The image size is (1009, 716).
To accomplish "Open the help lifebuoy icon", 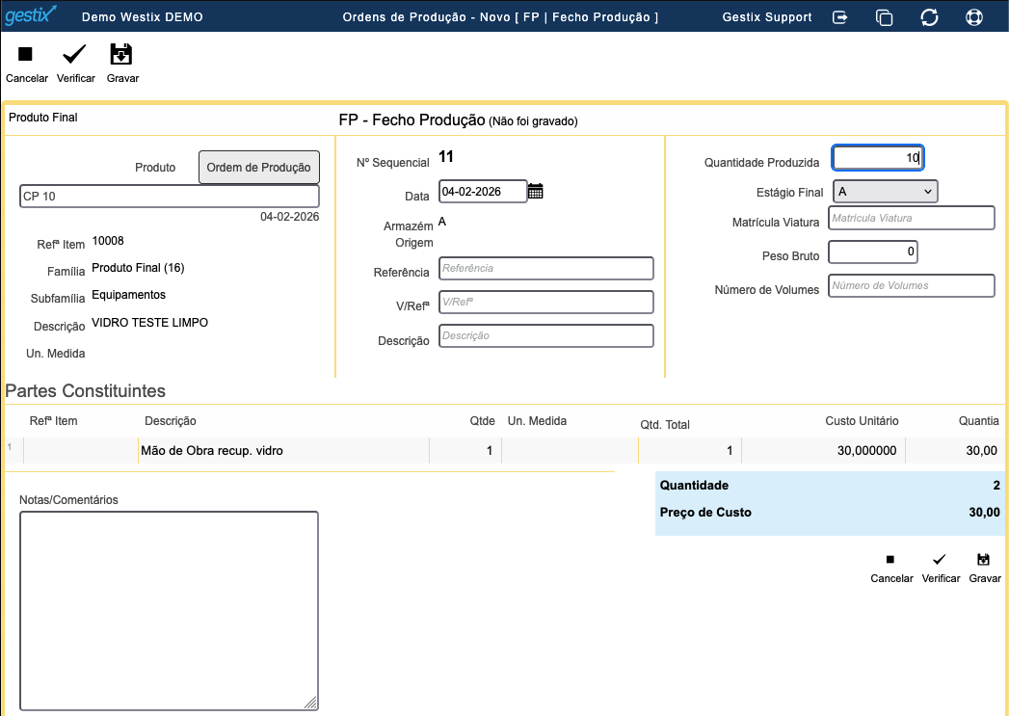I will pyautogui.click(x=973, y=17).
